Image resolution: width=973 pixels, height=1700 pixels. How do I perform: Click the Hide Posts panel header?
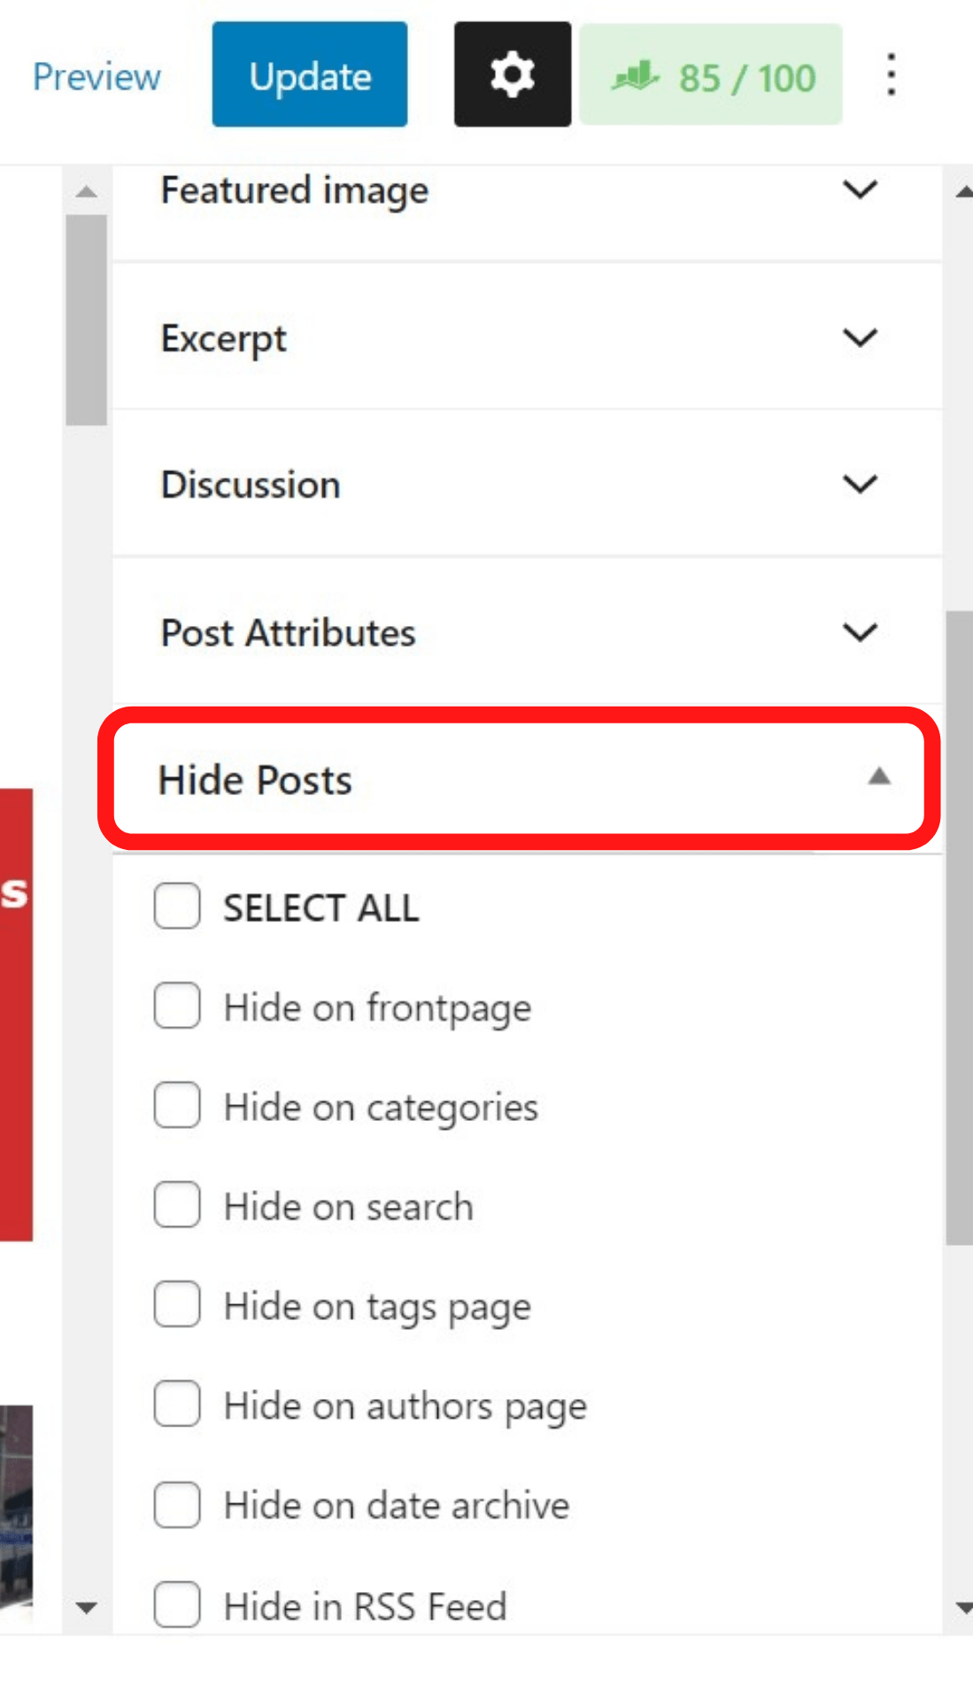(x=519, y=779)
